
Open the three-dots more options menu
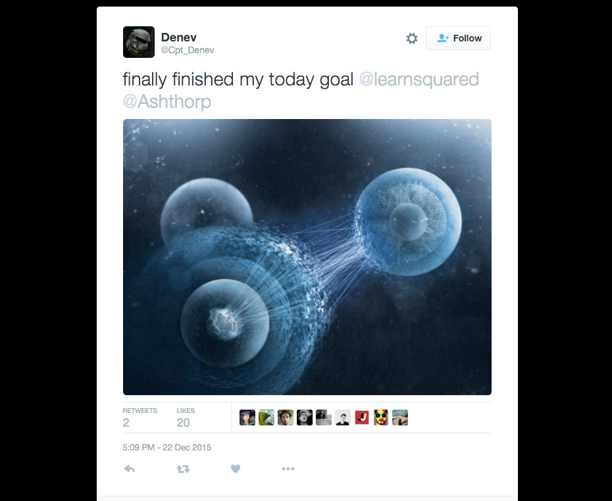click(x=288, y=469)
